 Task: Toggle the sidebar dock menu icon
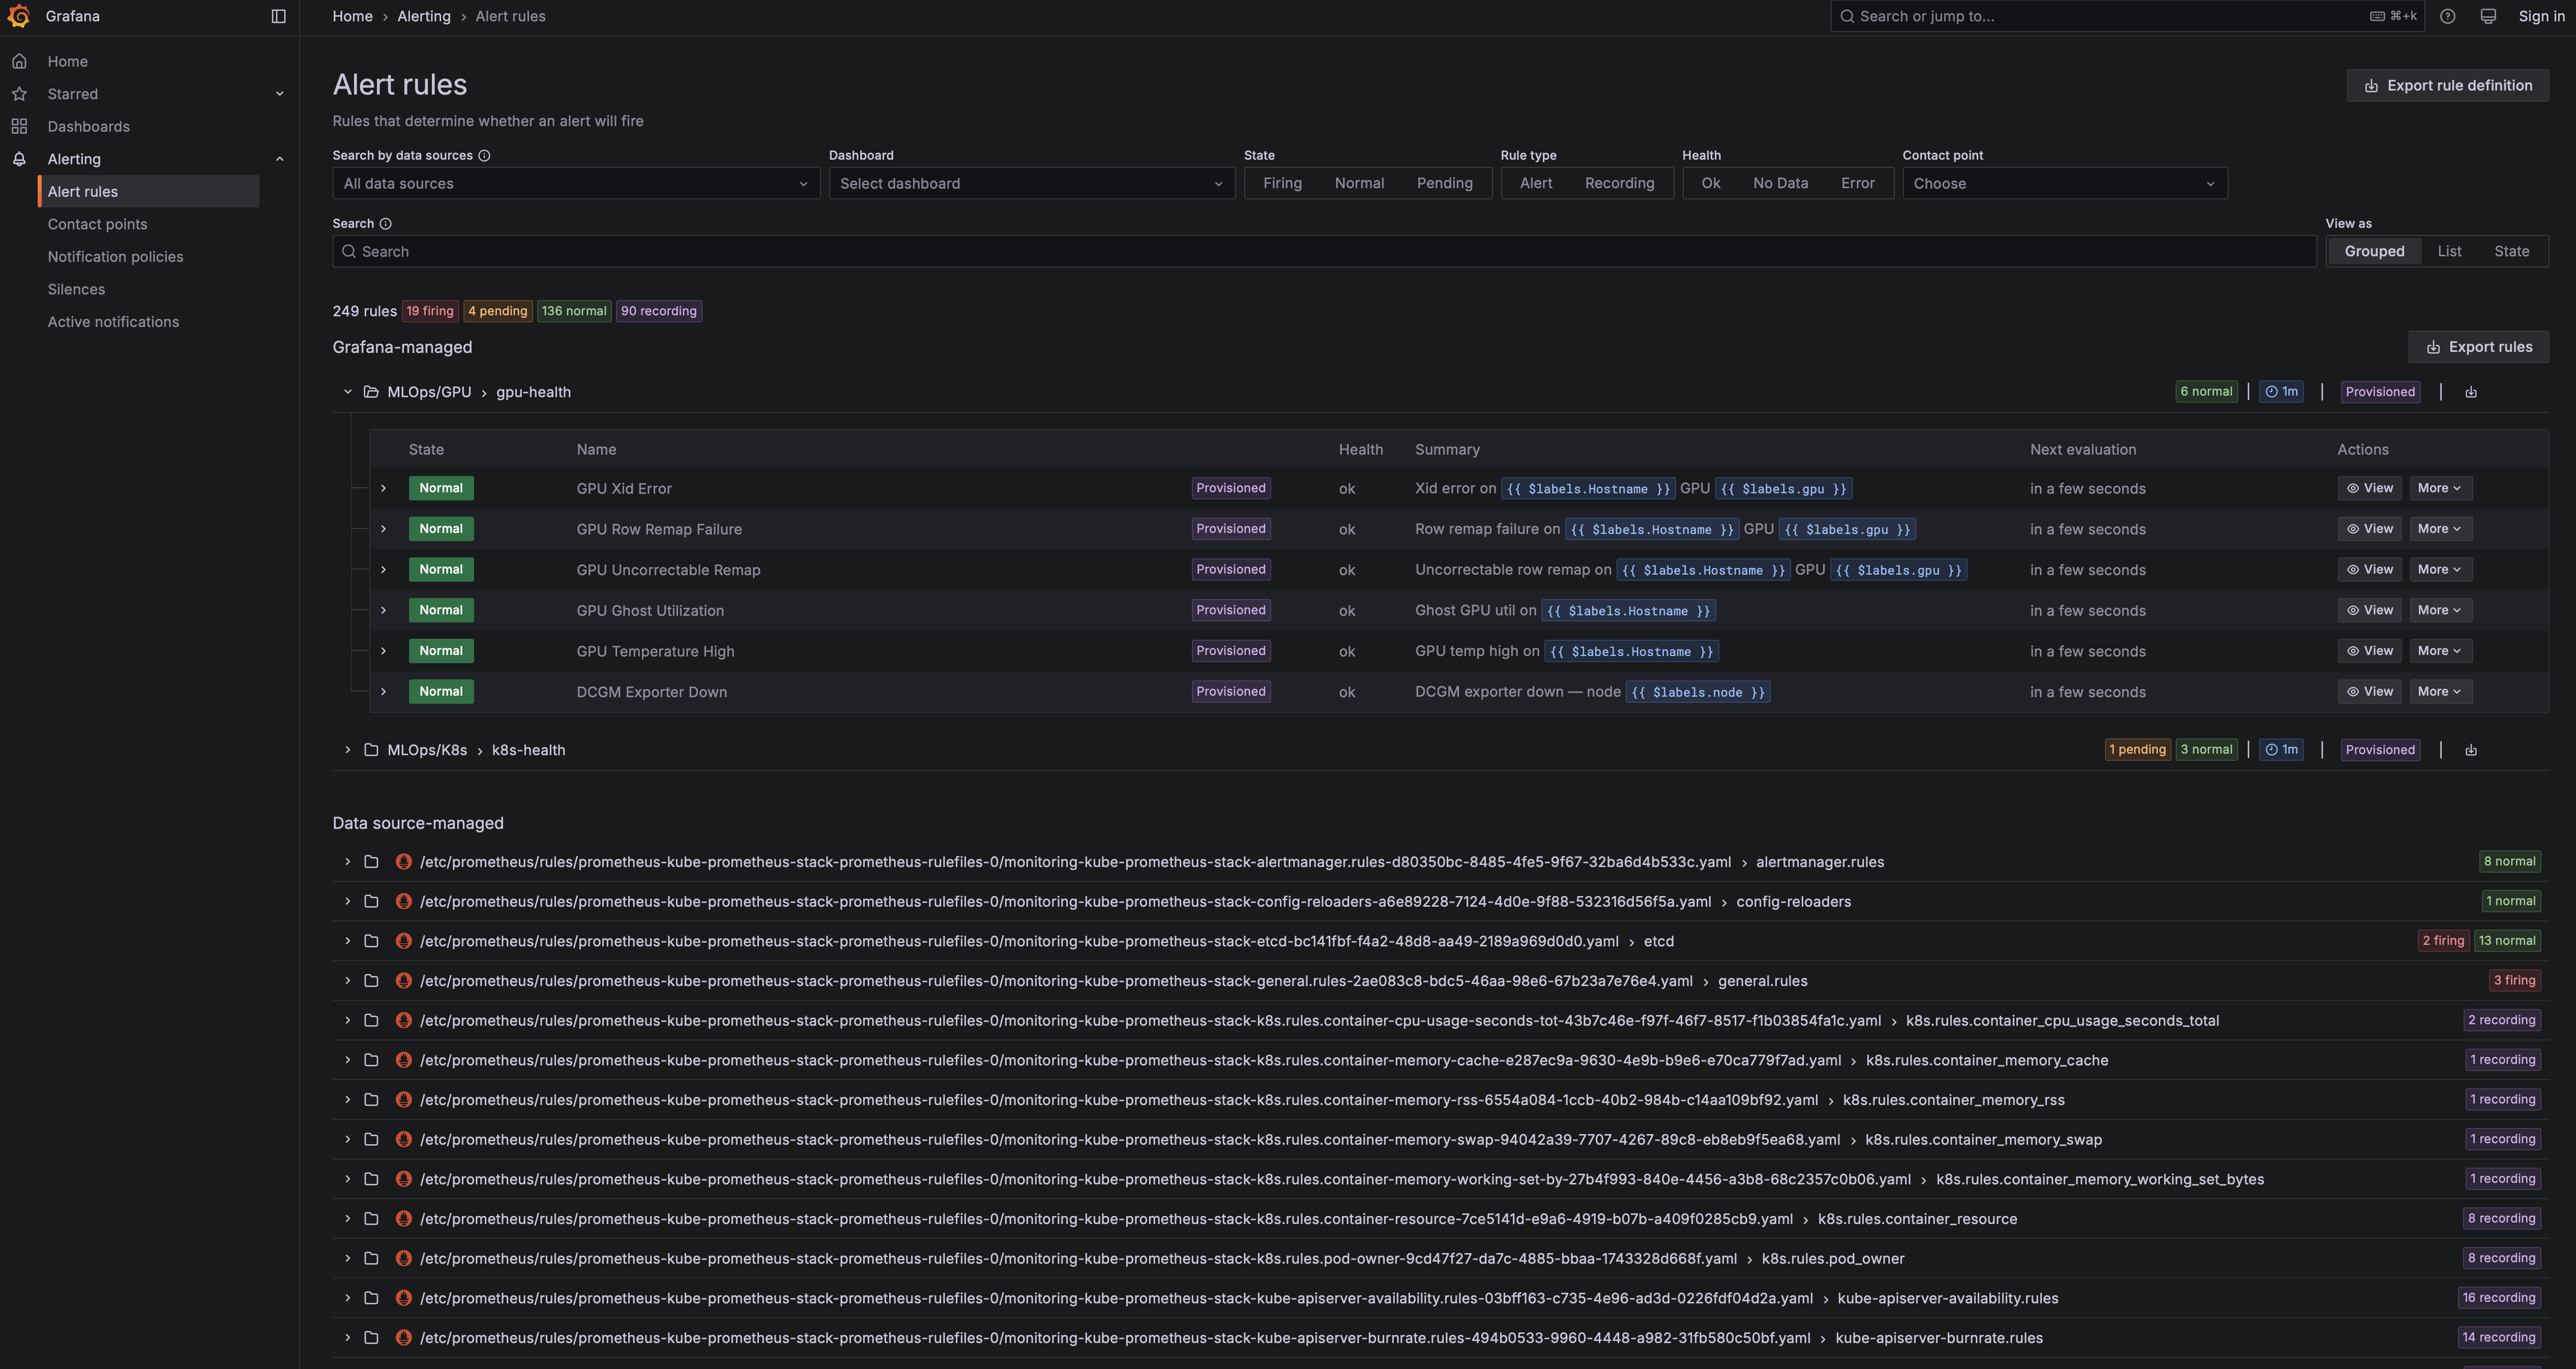click(x=279, y=16)
